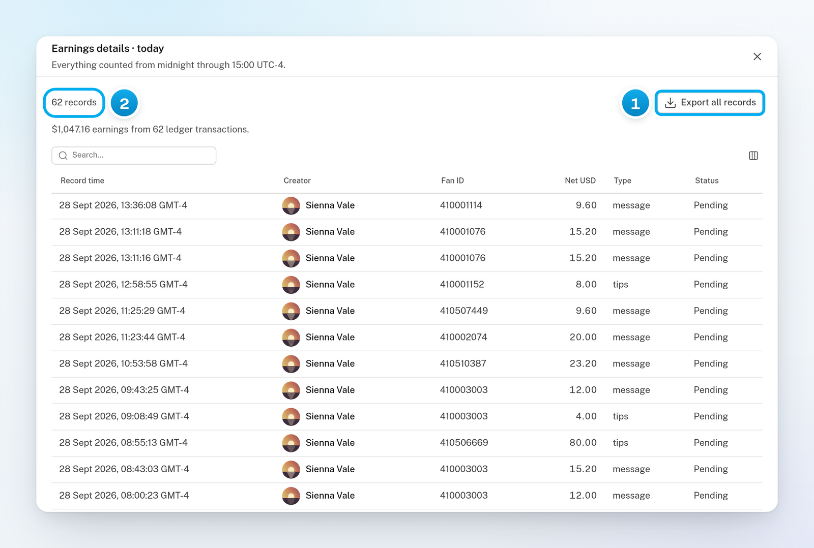The height and width of the screenshot is (548, 814).
Task: Click tips type in 08:55:13 row
Action: point(620,443)
